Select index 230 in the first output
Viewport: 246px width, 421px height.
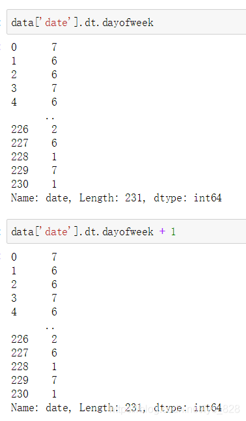click(x=20, y=184)
